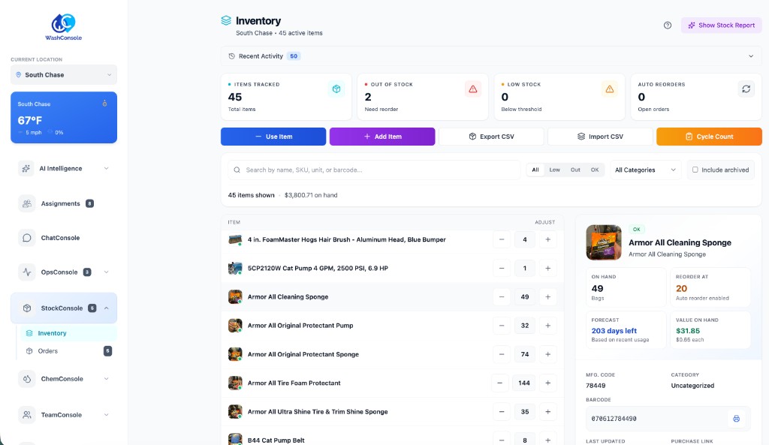Open the All Categories dropdown
The width and height of the screenshot is (769, 445).
click(644, 170)
